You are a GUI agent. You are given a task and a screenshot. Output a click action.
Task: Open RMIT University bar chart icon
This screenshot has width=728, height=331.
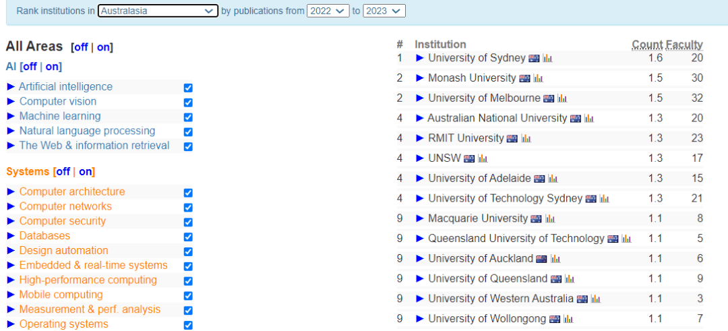526,138
